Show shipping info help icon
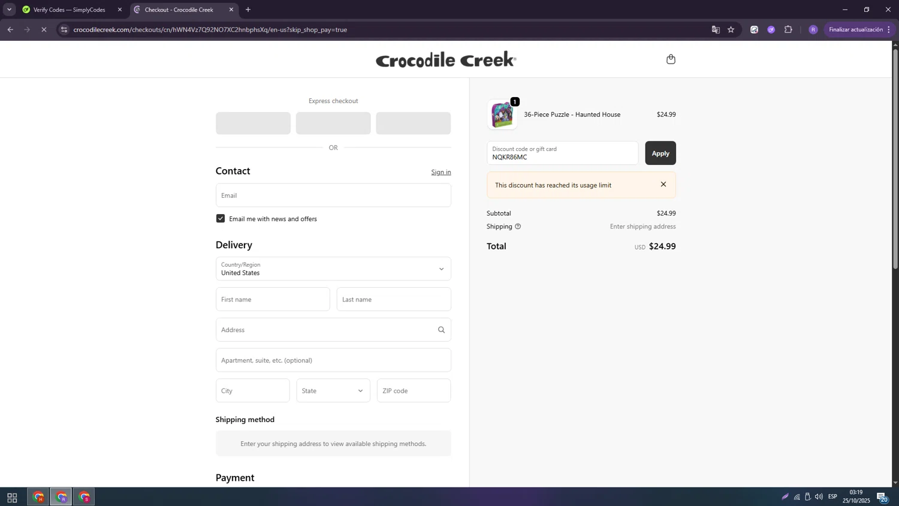The width and height of the screenshot is (899, 506). click(518, 227)
